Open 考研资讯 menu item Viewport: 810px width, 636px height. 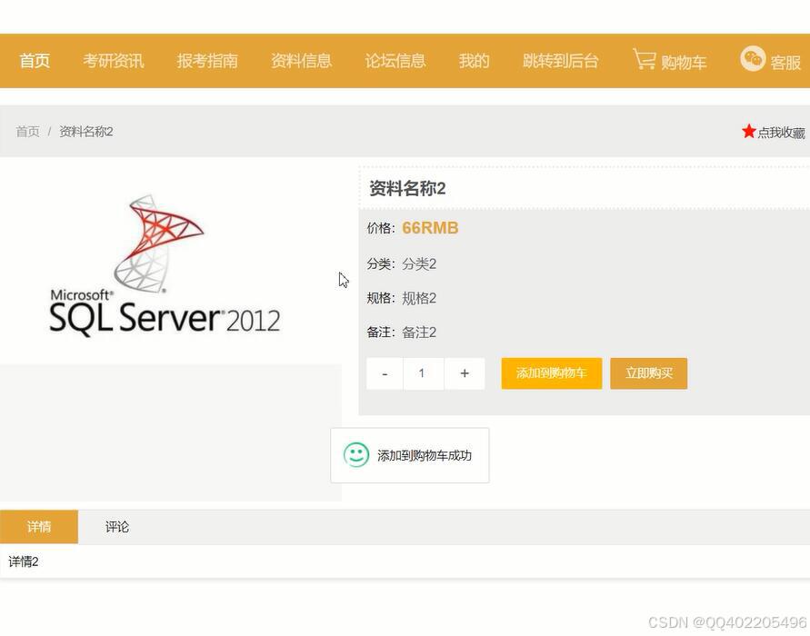(114, 61)
